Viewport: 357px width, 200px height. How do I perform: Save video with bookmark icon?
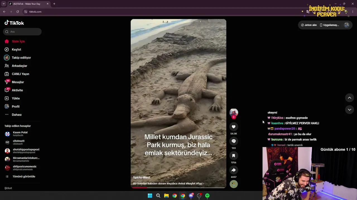pyautogui.click(x=234, y=156)
